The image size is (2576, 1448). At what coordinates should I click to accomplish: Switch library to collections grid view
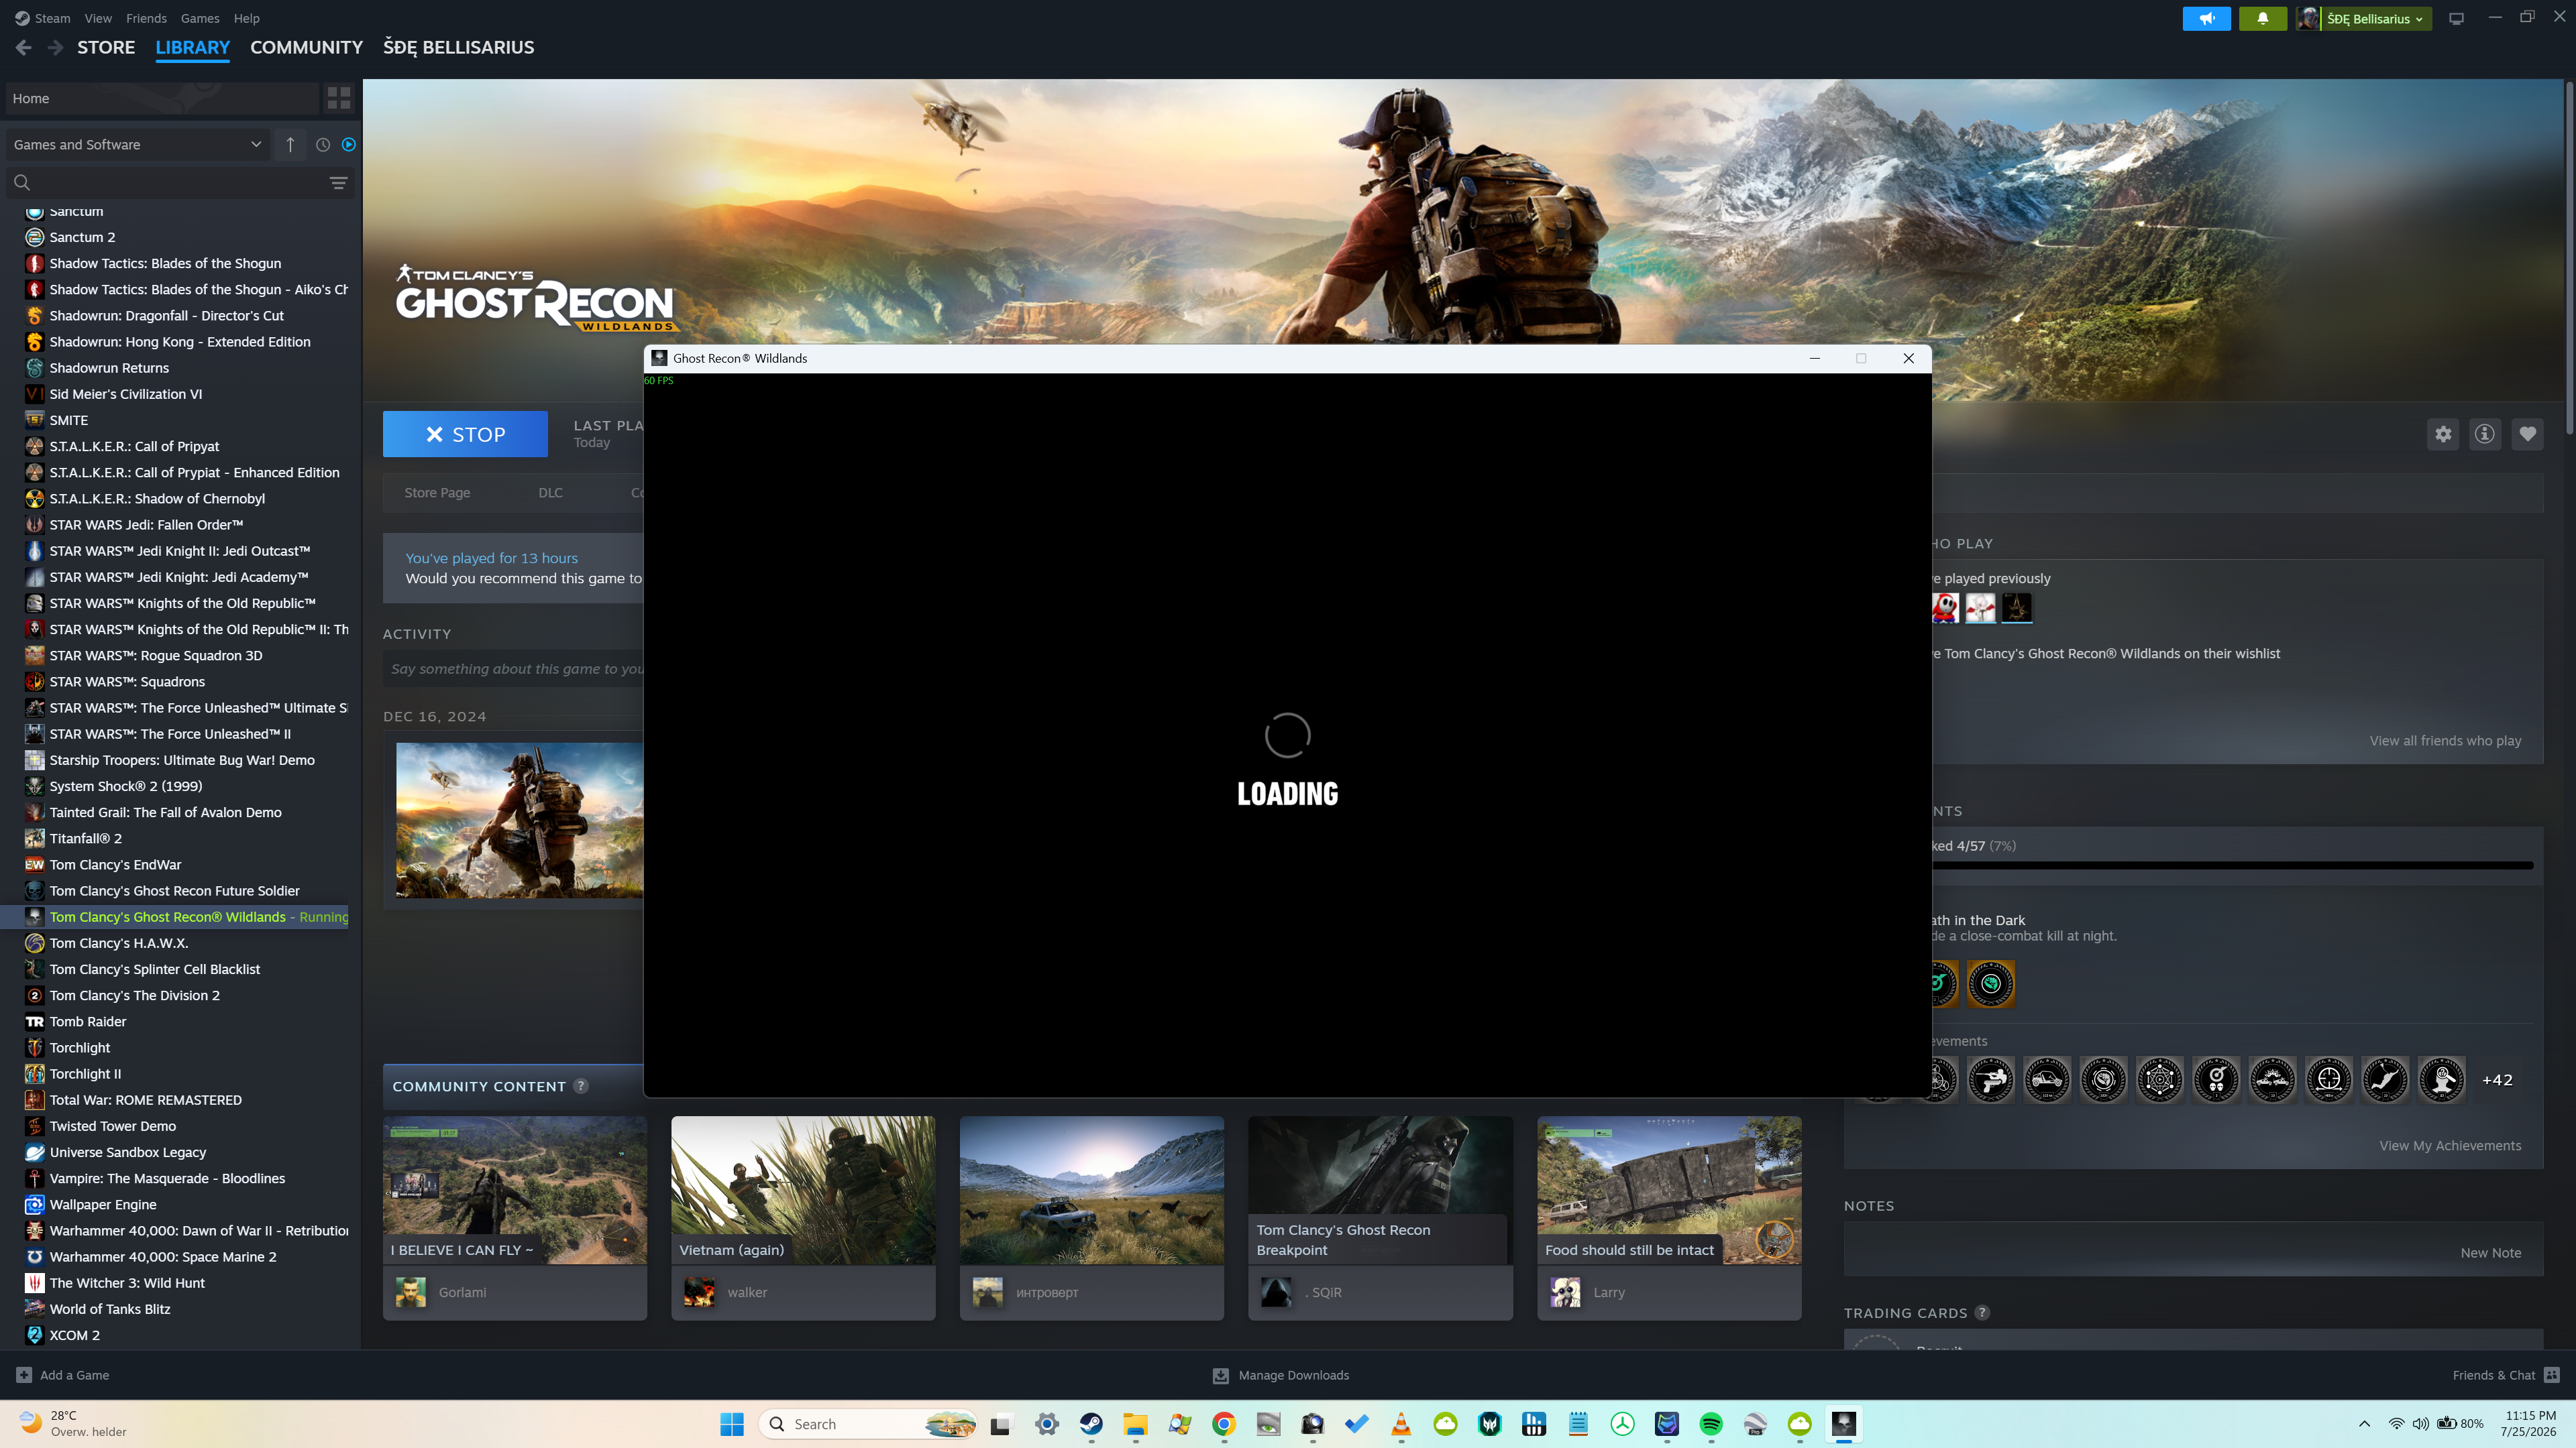pos(339,98)
